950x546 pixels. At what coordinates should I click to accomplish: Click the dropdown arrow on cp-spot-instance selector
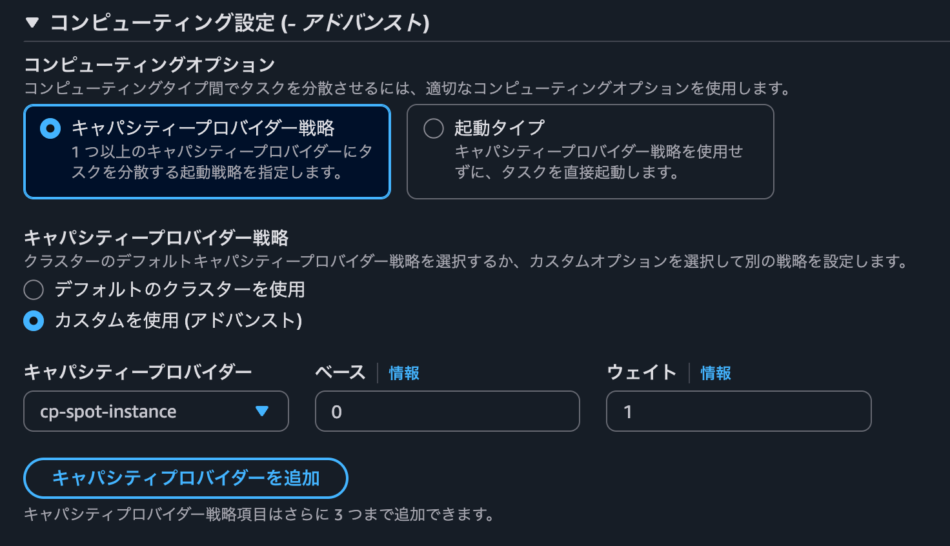pyautogui.click(x=263, y=411)
